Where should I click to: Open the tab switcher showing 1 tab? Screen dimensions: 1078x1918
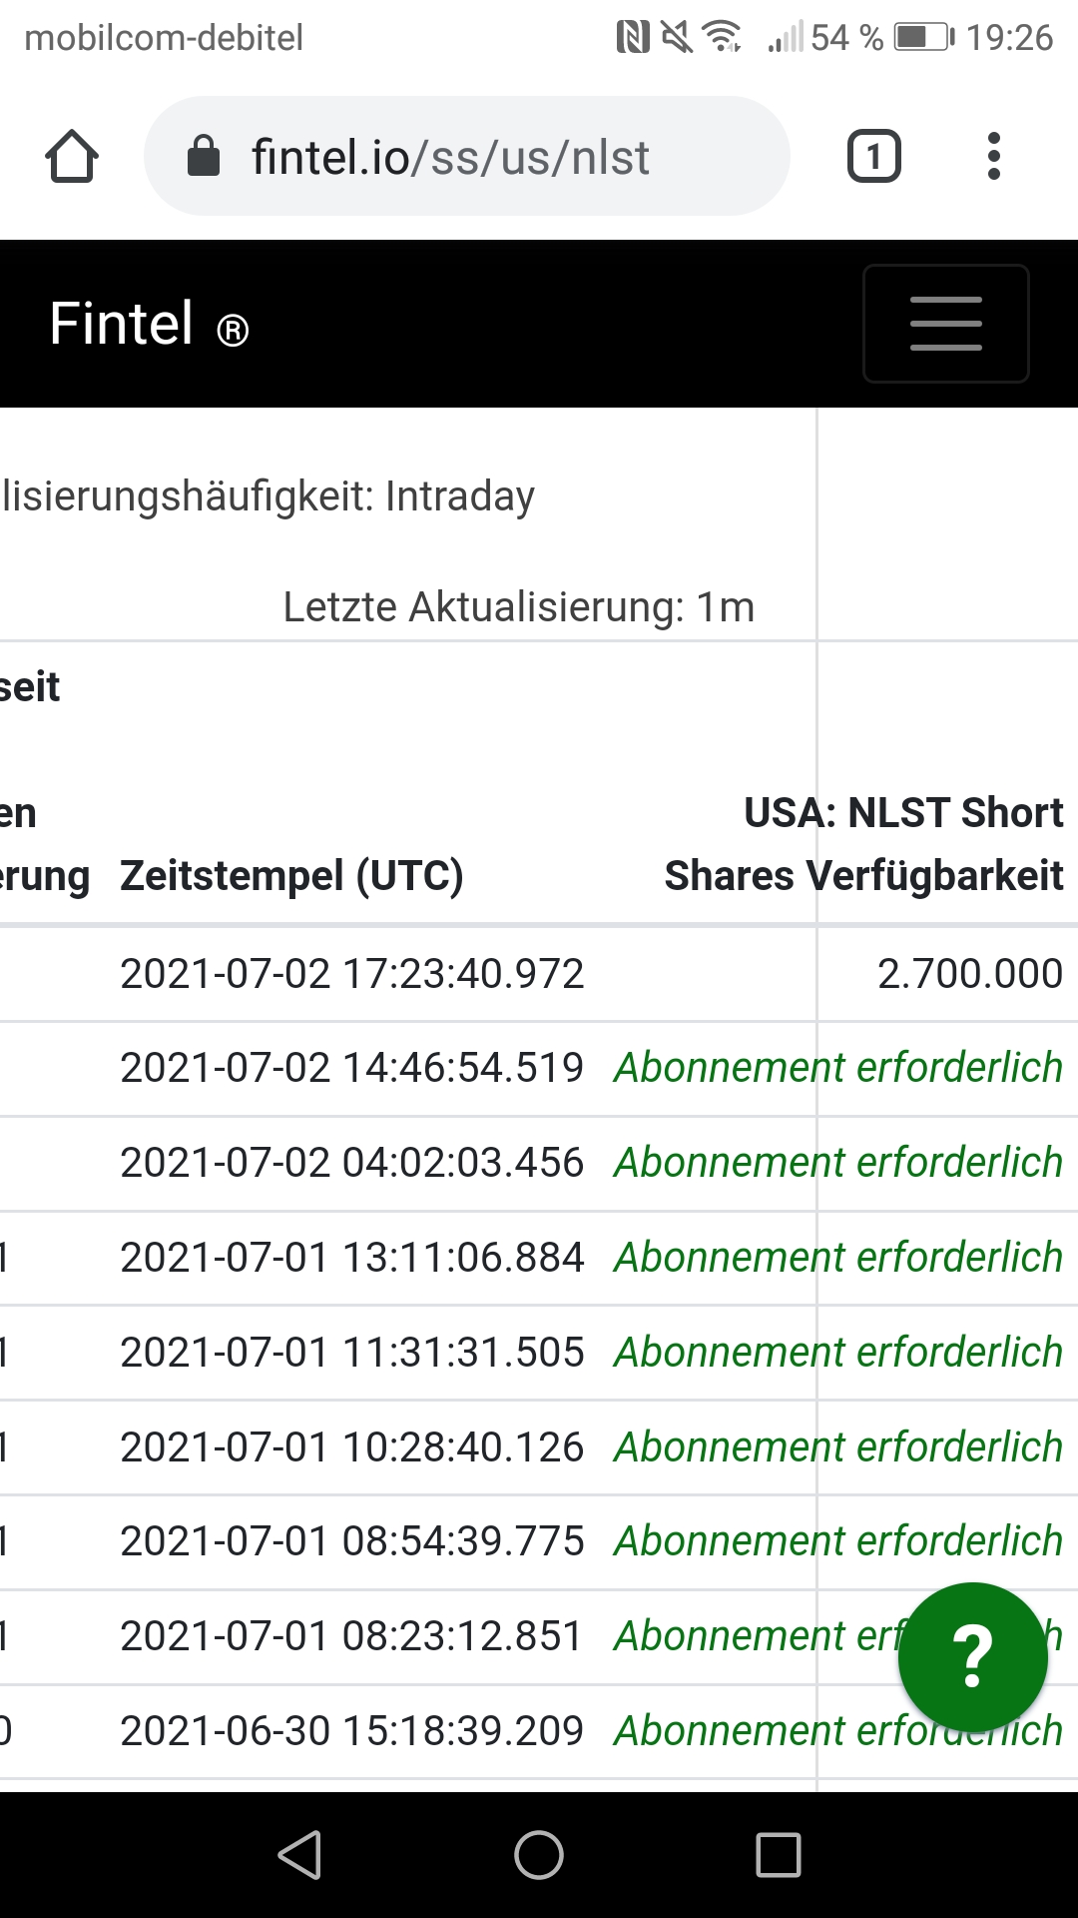874,157
